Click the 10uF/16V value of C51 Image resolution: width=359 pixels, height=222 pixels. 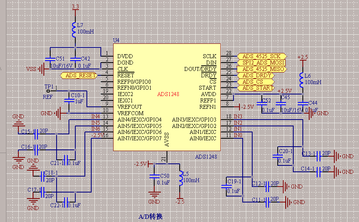(61, 66)
